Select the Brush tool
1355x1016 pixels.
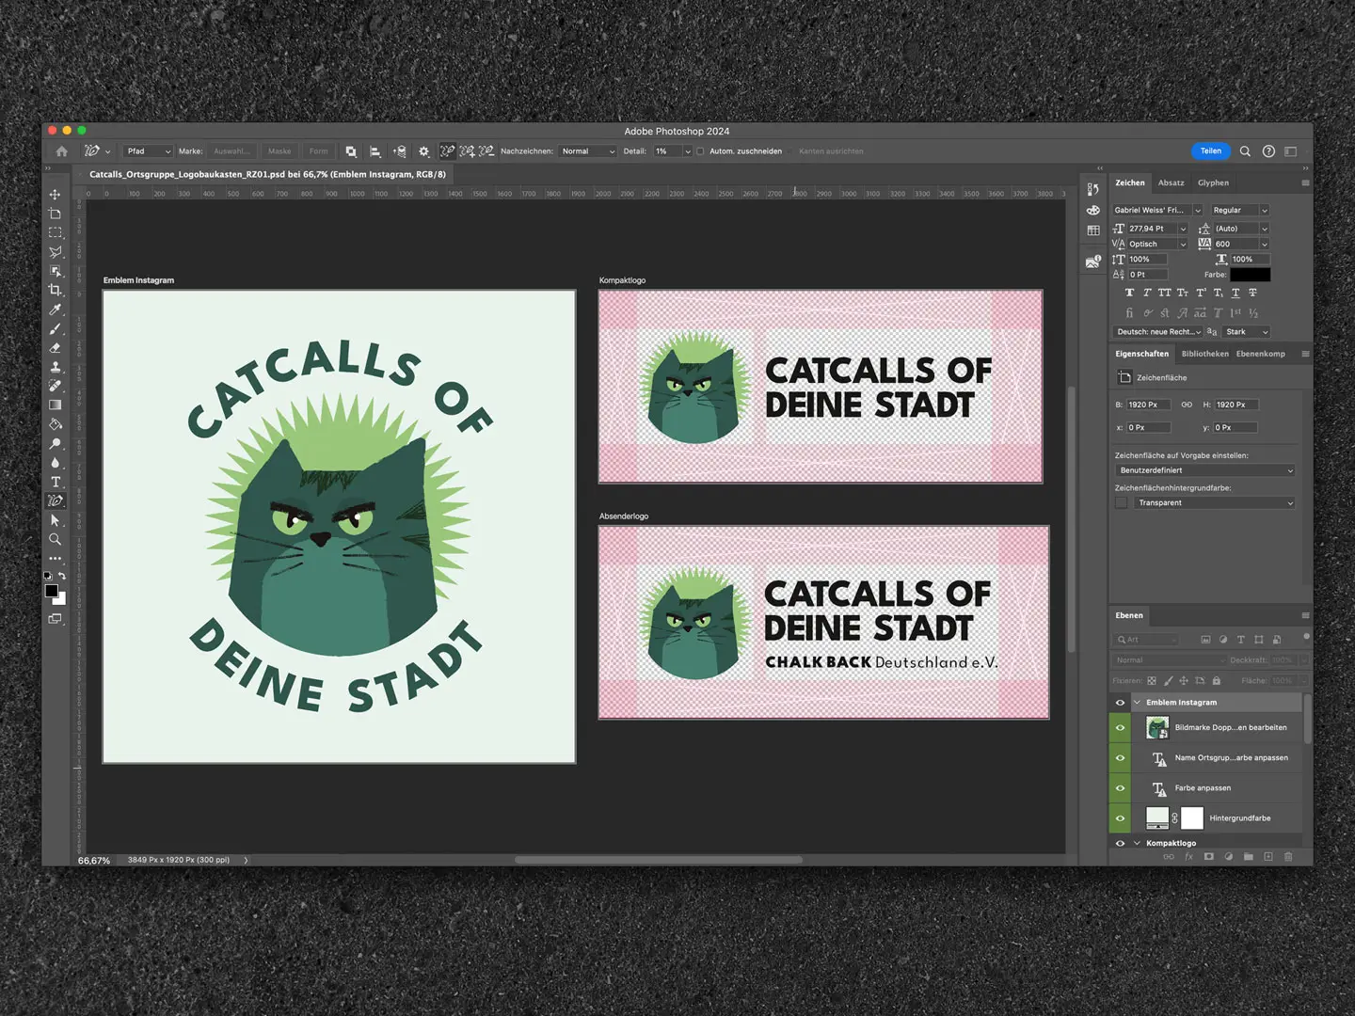(x=56, y=328)
